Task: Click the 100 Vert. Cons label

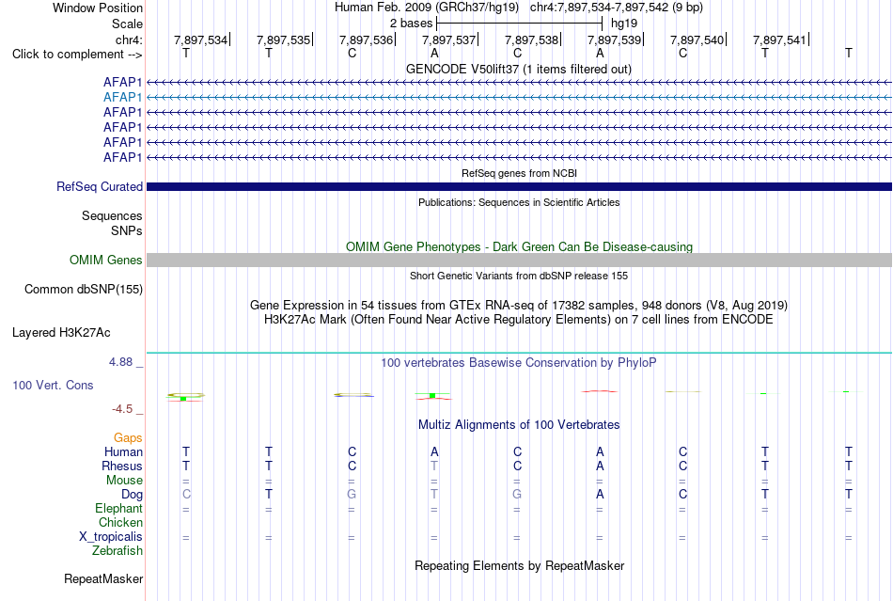Action: tap(53, 385)
